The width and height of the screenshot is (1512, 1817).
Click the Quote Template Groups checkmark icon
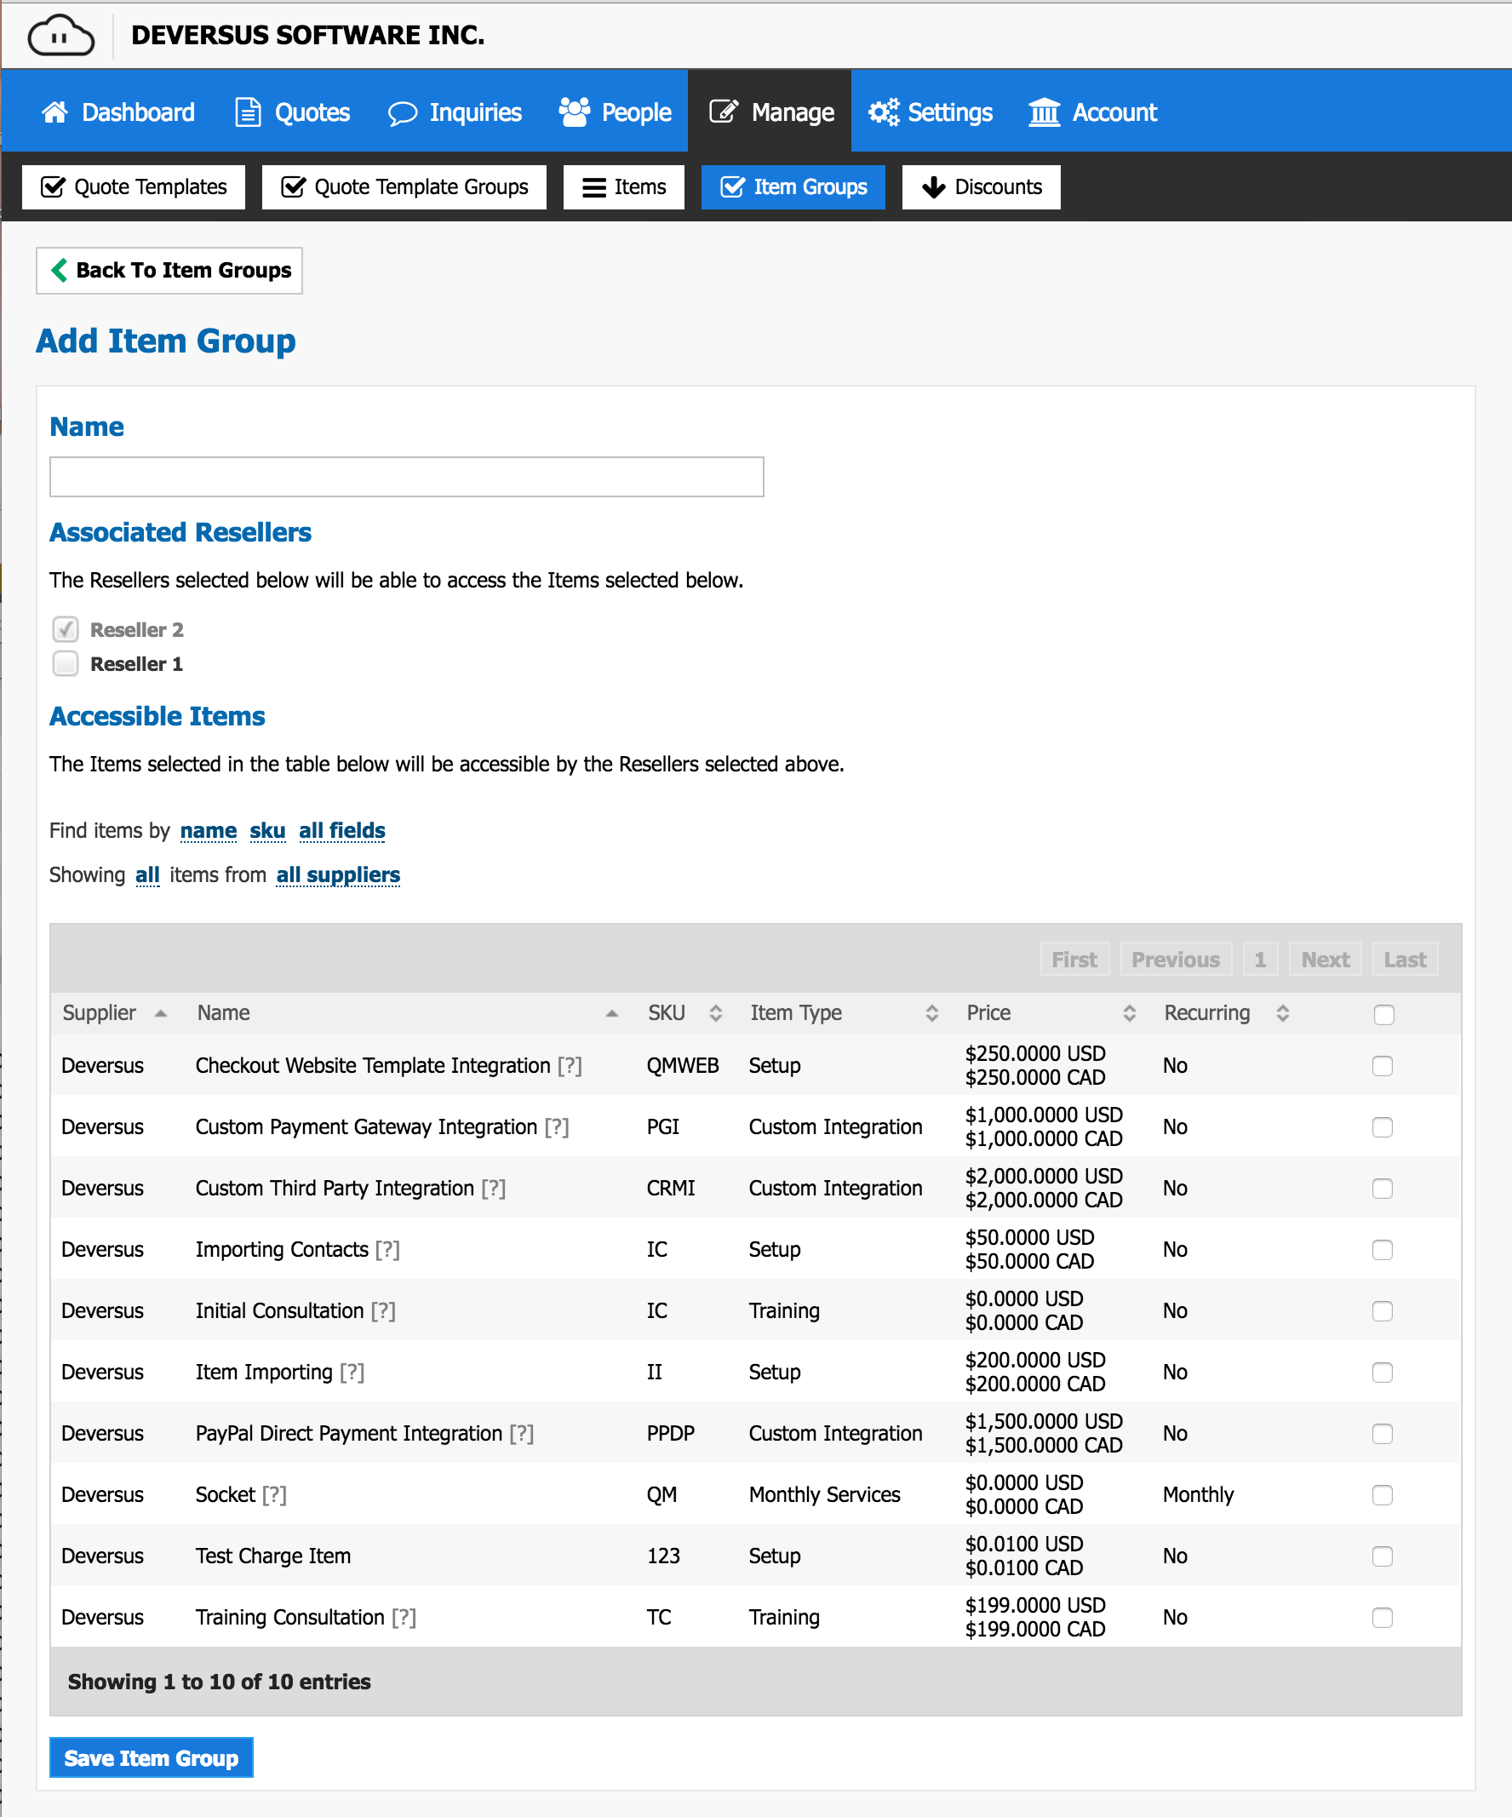(x=293, y=186)
